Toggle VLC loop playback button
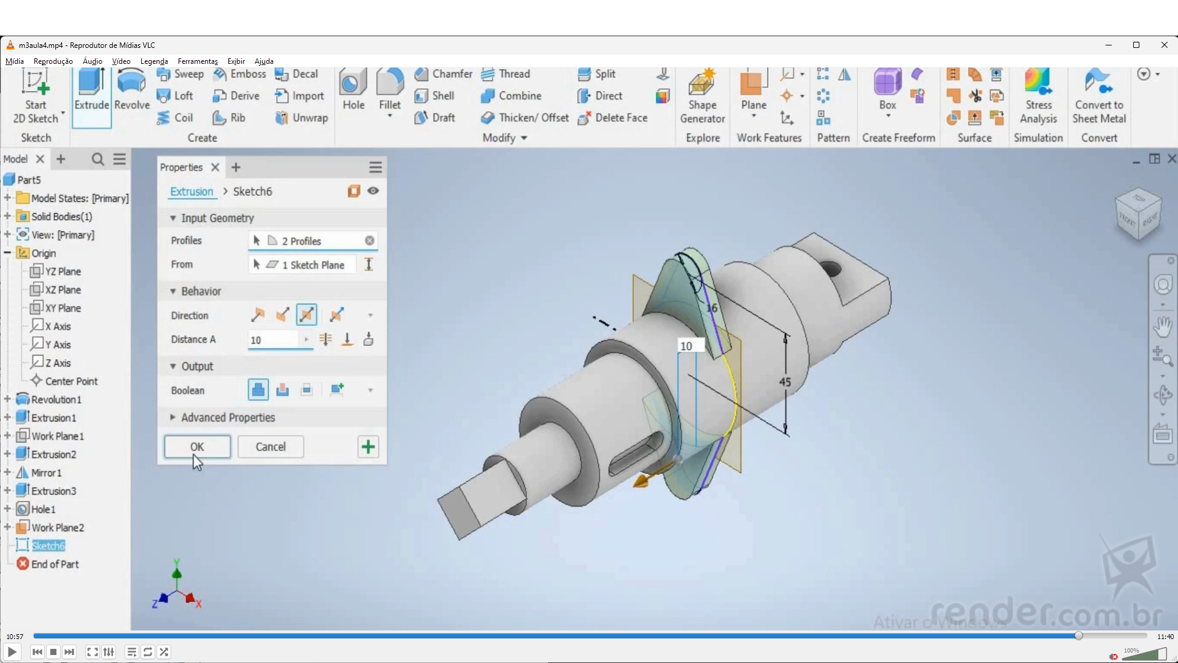 (148, 652)
